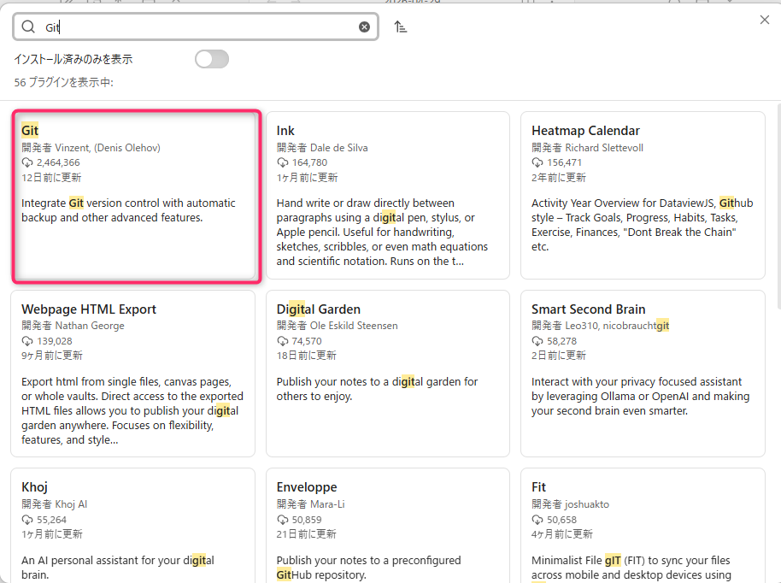The image size is (781, 583).
Task: Click the search magnifier icon
Action: (x=28, y=27)
